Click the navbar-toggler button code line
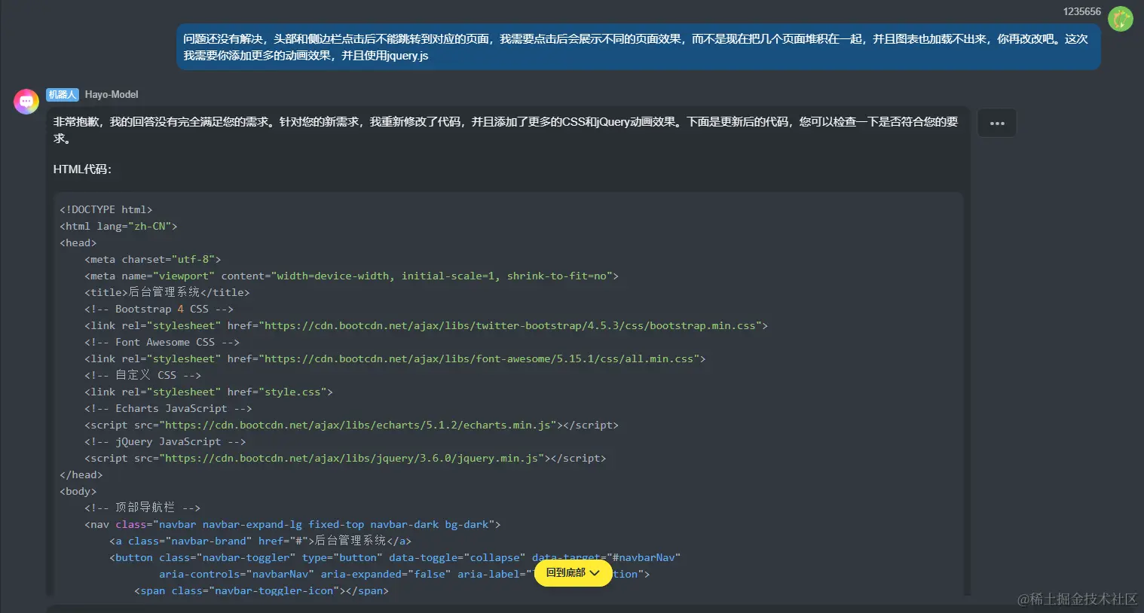This screenshot has width=1144, height=613. (x=395, y=557)
